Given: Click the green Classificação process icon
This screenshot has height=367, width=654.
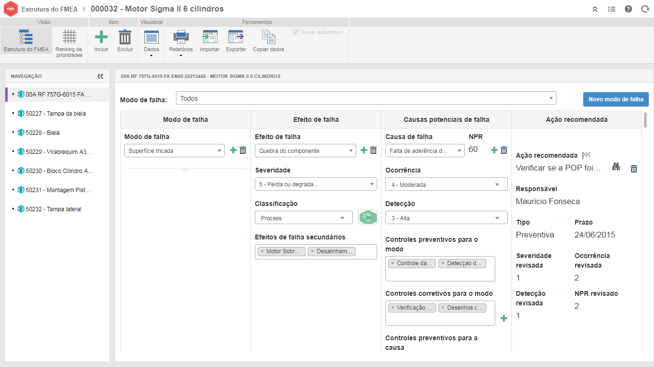Looking at the screenshot, I should click(x=368, y=217).
